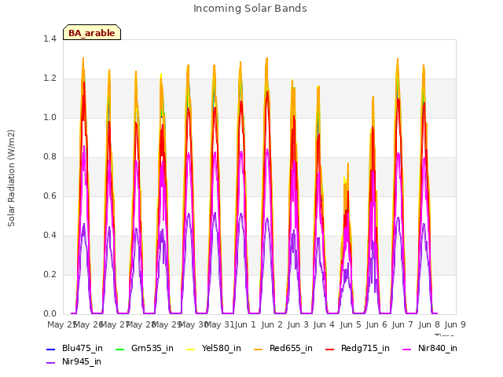Click the 0.8 y-axis tick label
Image resolution: width=503 pixels, height=377 pixels.
tap(50, 157)
